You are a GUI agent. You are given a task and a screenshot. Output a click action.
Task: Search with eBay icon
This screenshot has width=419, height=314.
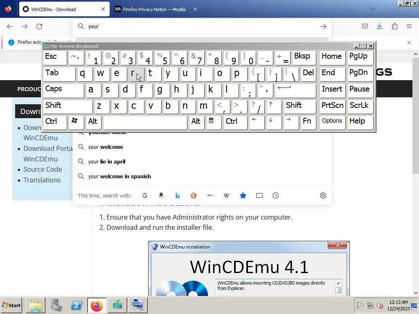210,195
